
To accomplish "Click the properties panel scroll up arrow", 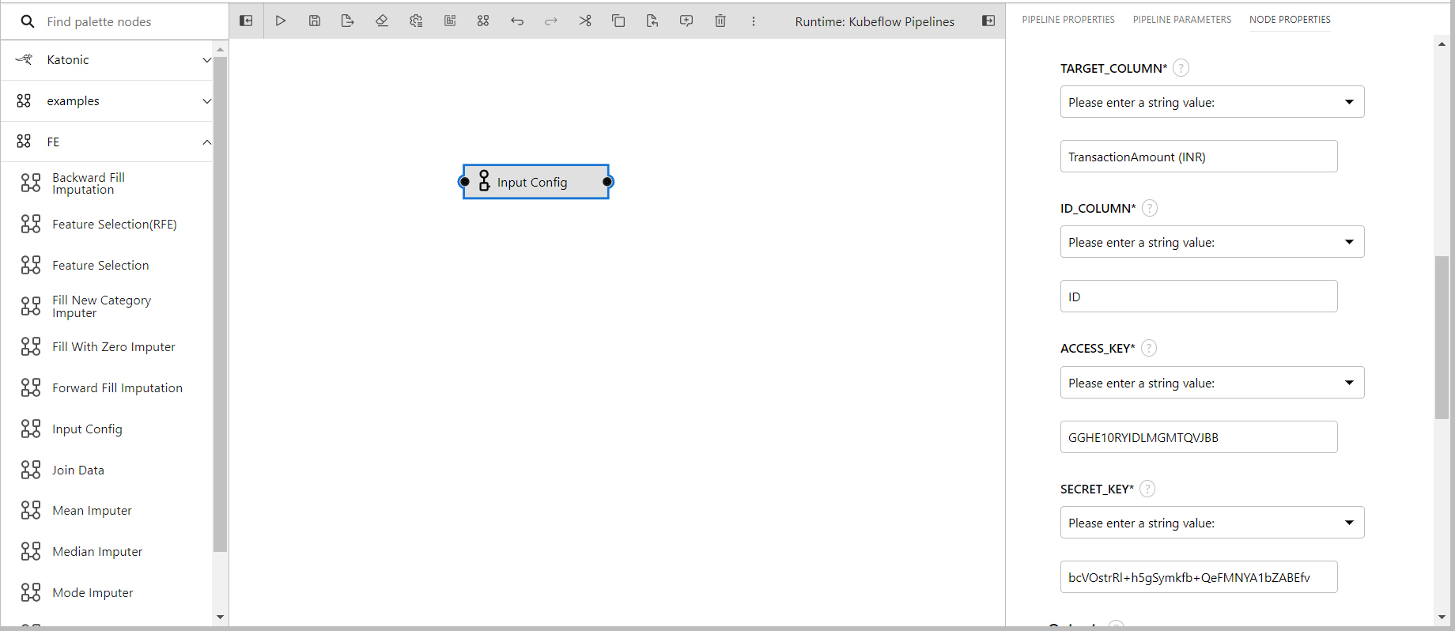I will pos(1442,44).
